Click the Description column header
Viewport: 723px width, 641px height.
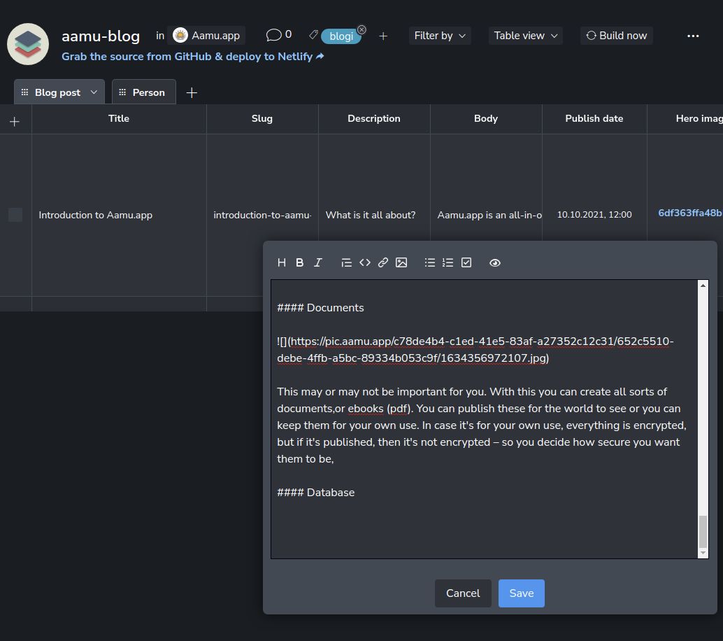[x=374, y=118]
